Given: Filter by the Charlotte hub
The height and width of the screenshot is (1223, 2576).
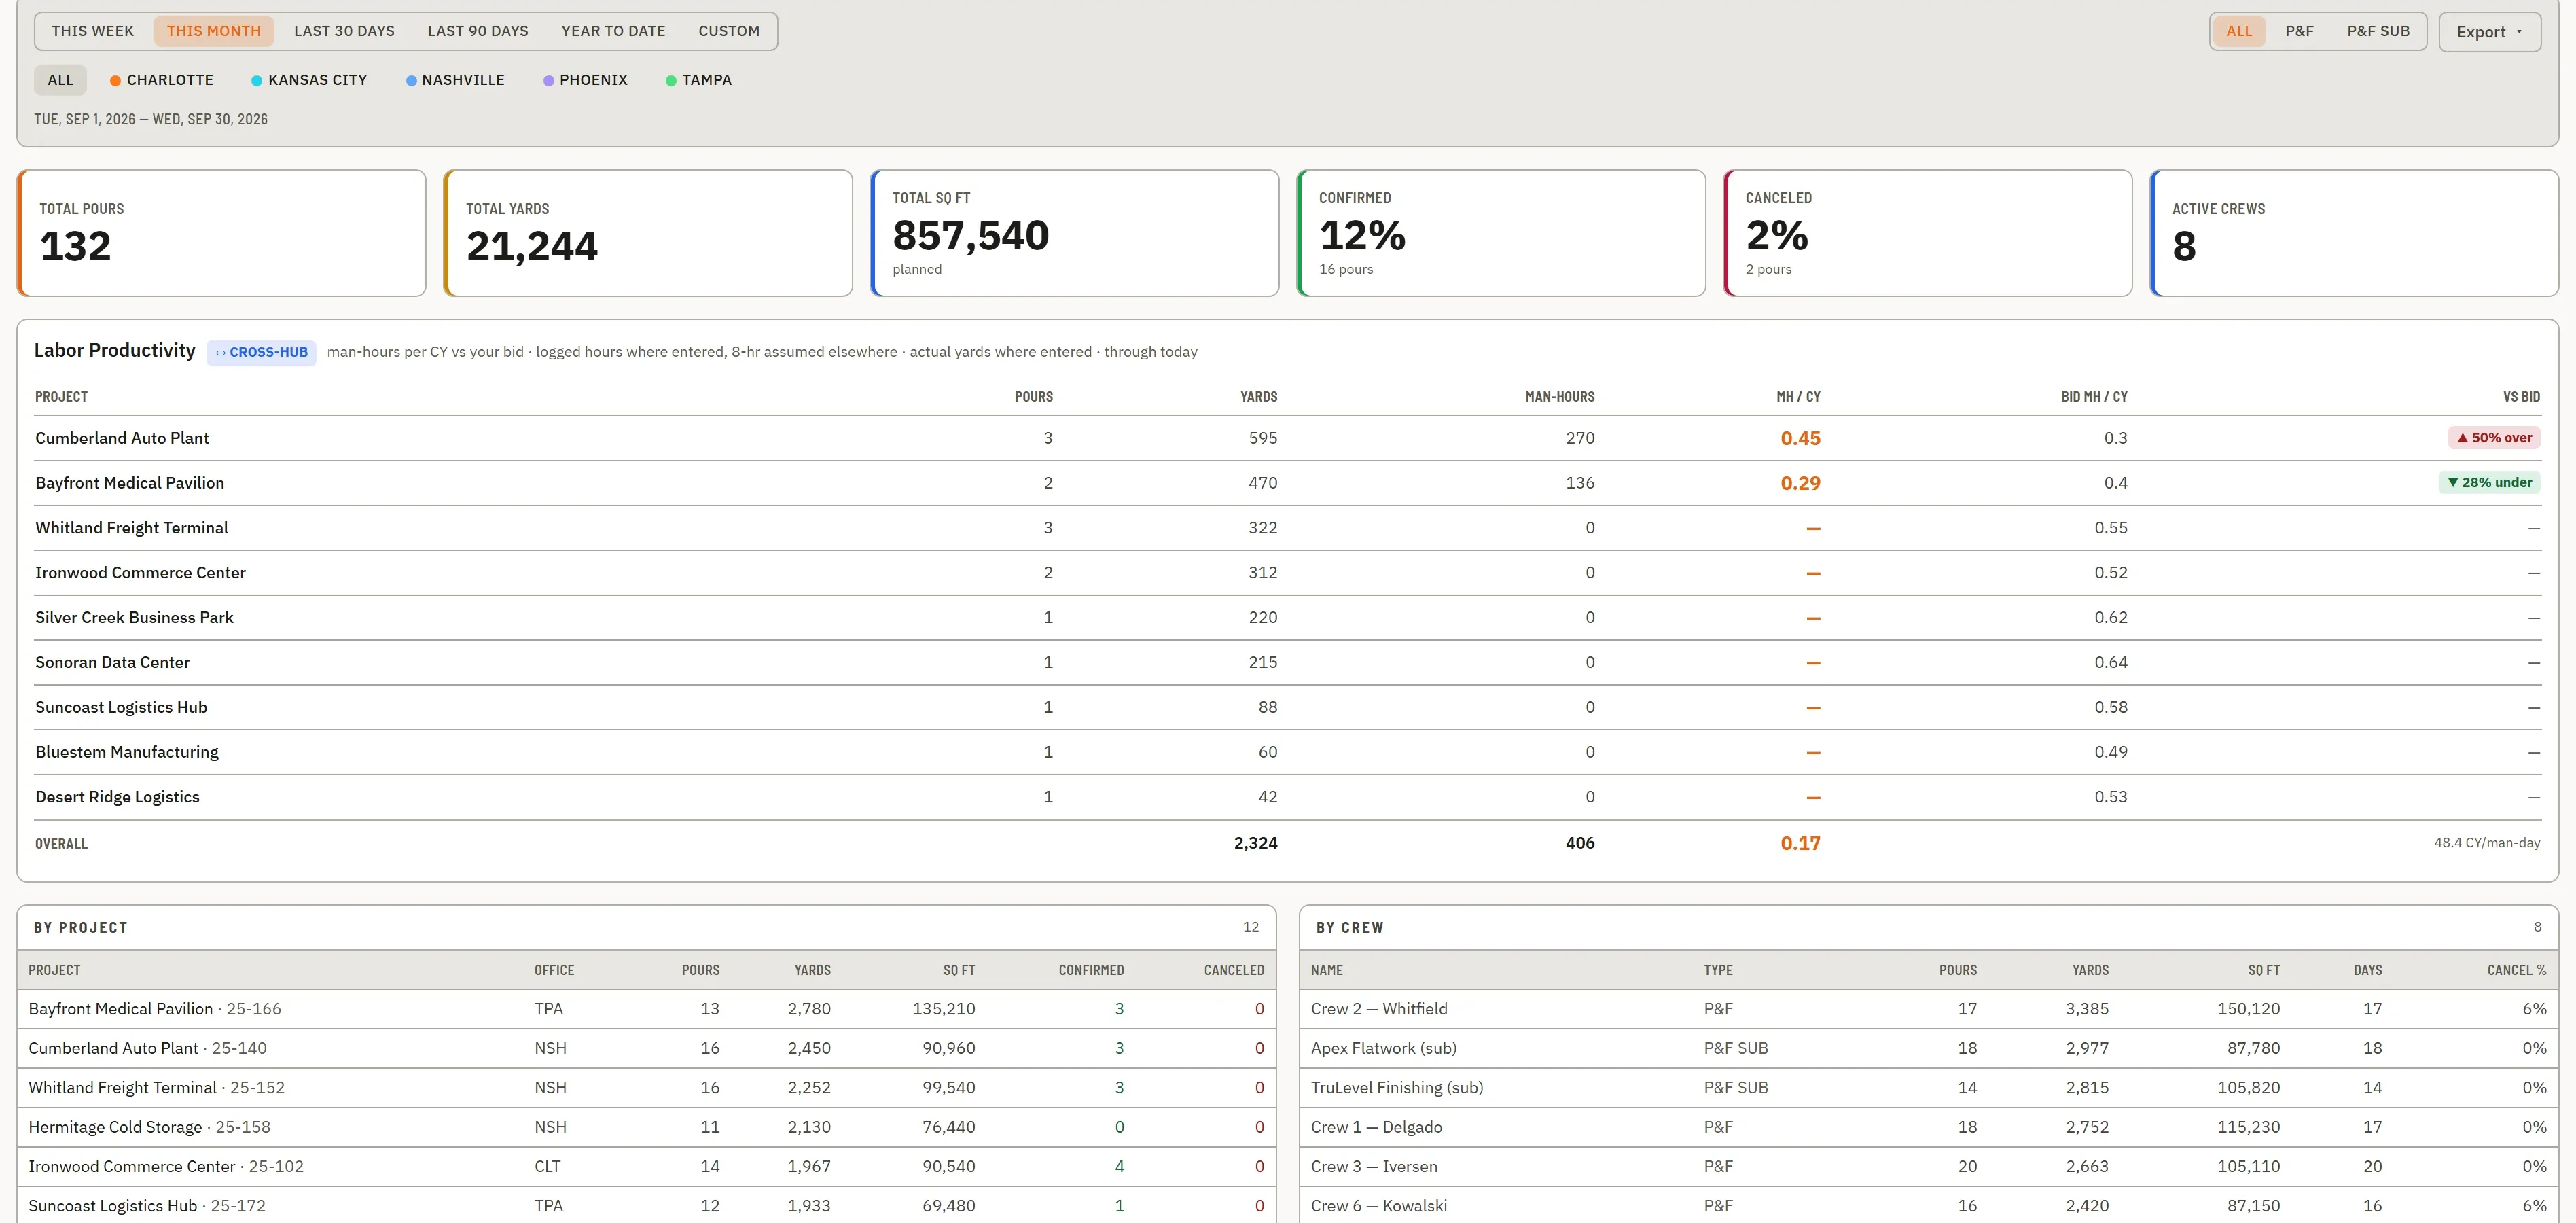Looking at the screenshot, I should 162,80.
